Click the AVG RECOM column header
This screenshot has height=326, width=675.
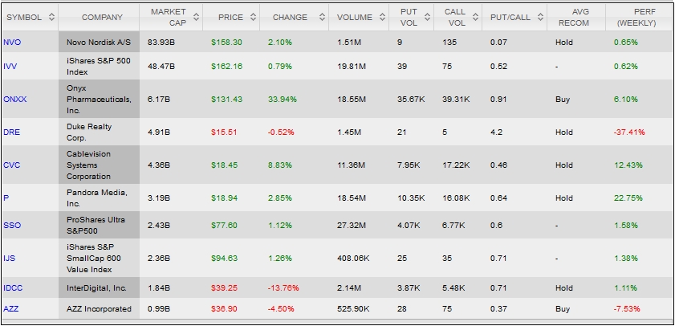click(576, 17)
